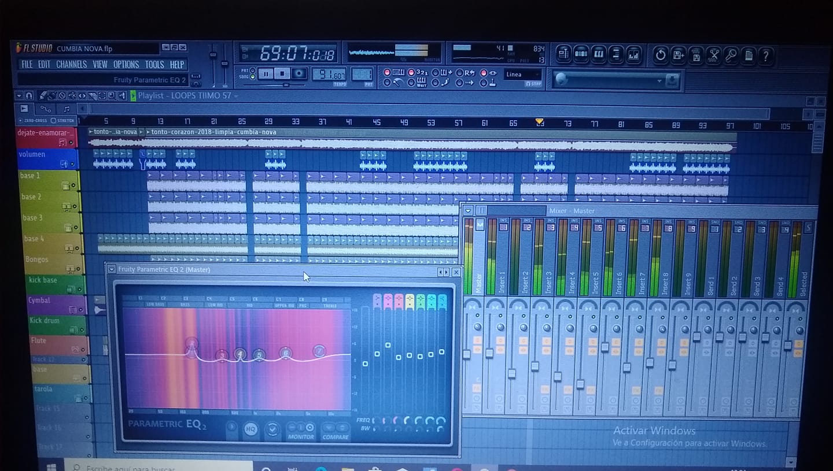
Task: Open the step sequencer icon
Action: pyautogui.click(x=581, y=54)
